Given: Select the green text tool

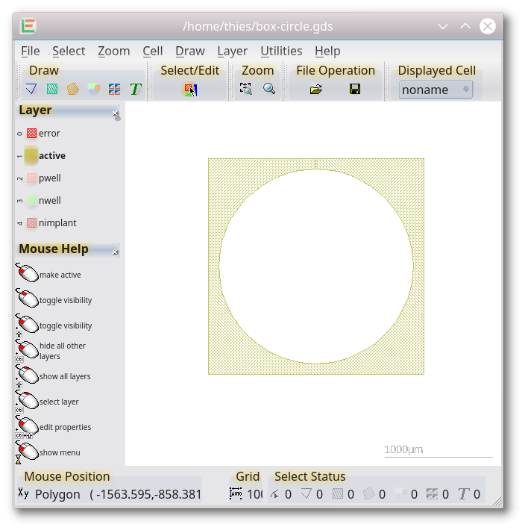Looking at the screenshot, I should coord(136,90).
